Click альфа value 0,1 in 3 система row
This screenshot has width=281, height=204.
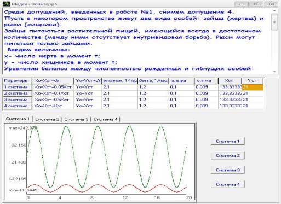click(x=182, y=100)
